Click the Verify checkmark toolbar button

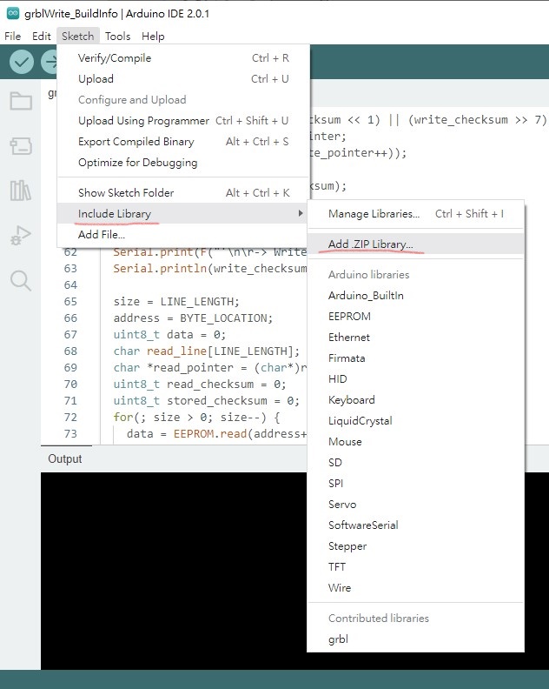(x=22, y=62)
